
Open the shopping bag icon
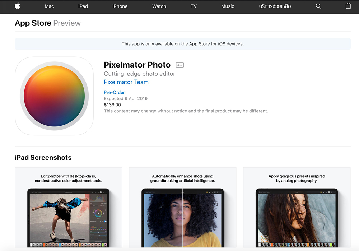[348, 6]
